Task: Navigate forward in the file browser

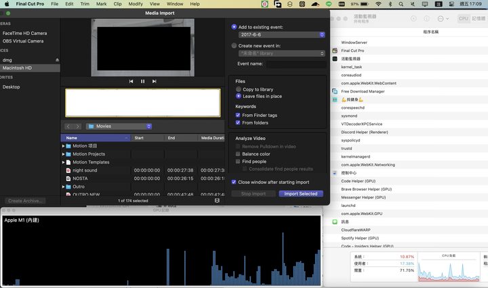Action: click(77, 126)
